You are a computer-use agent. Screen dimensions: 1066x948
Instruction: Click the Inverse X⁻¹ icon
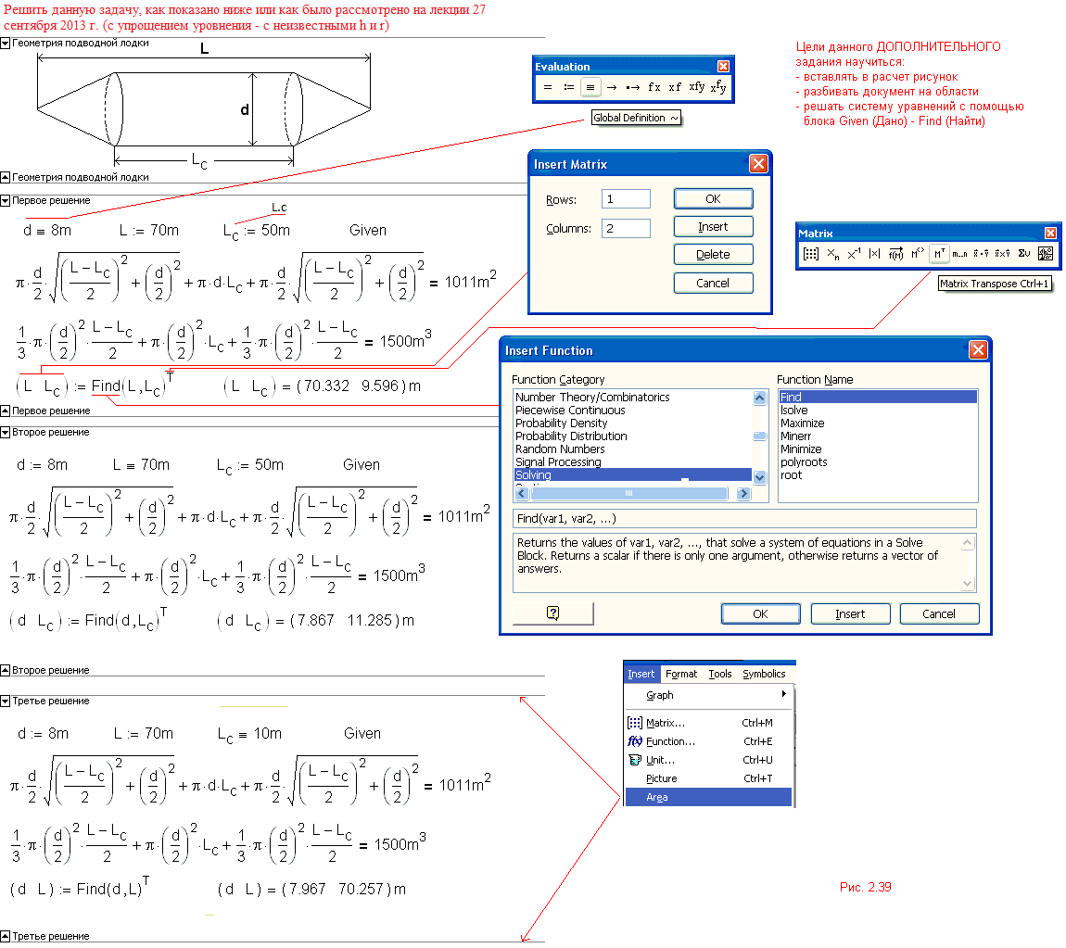point(854,254)
